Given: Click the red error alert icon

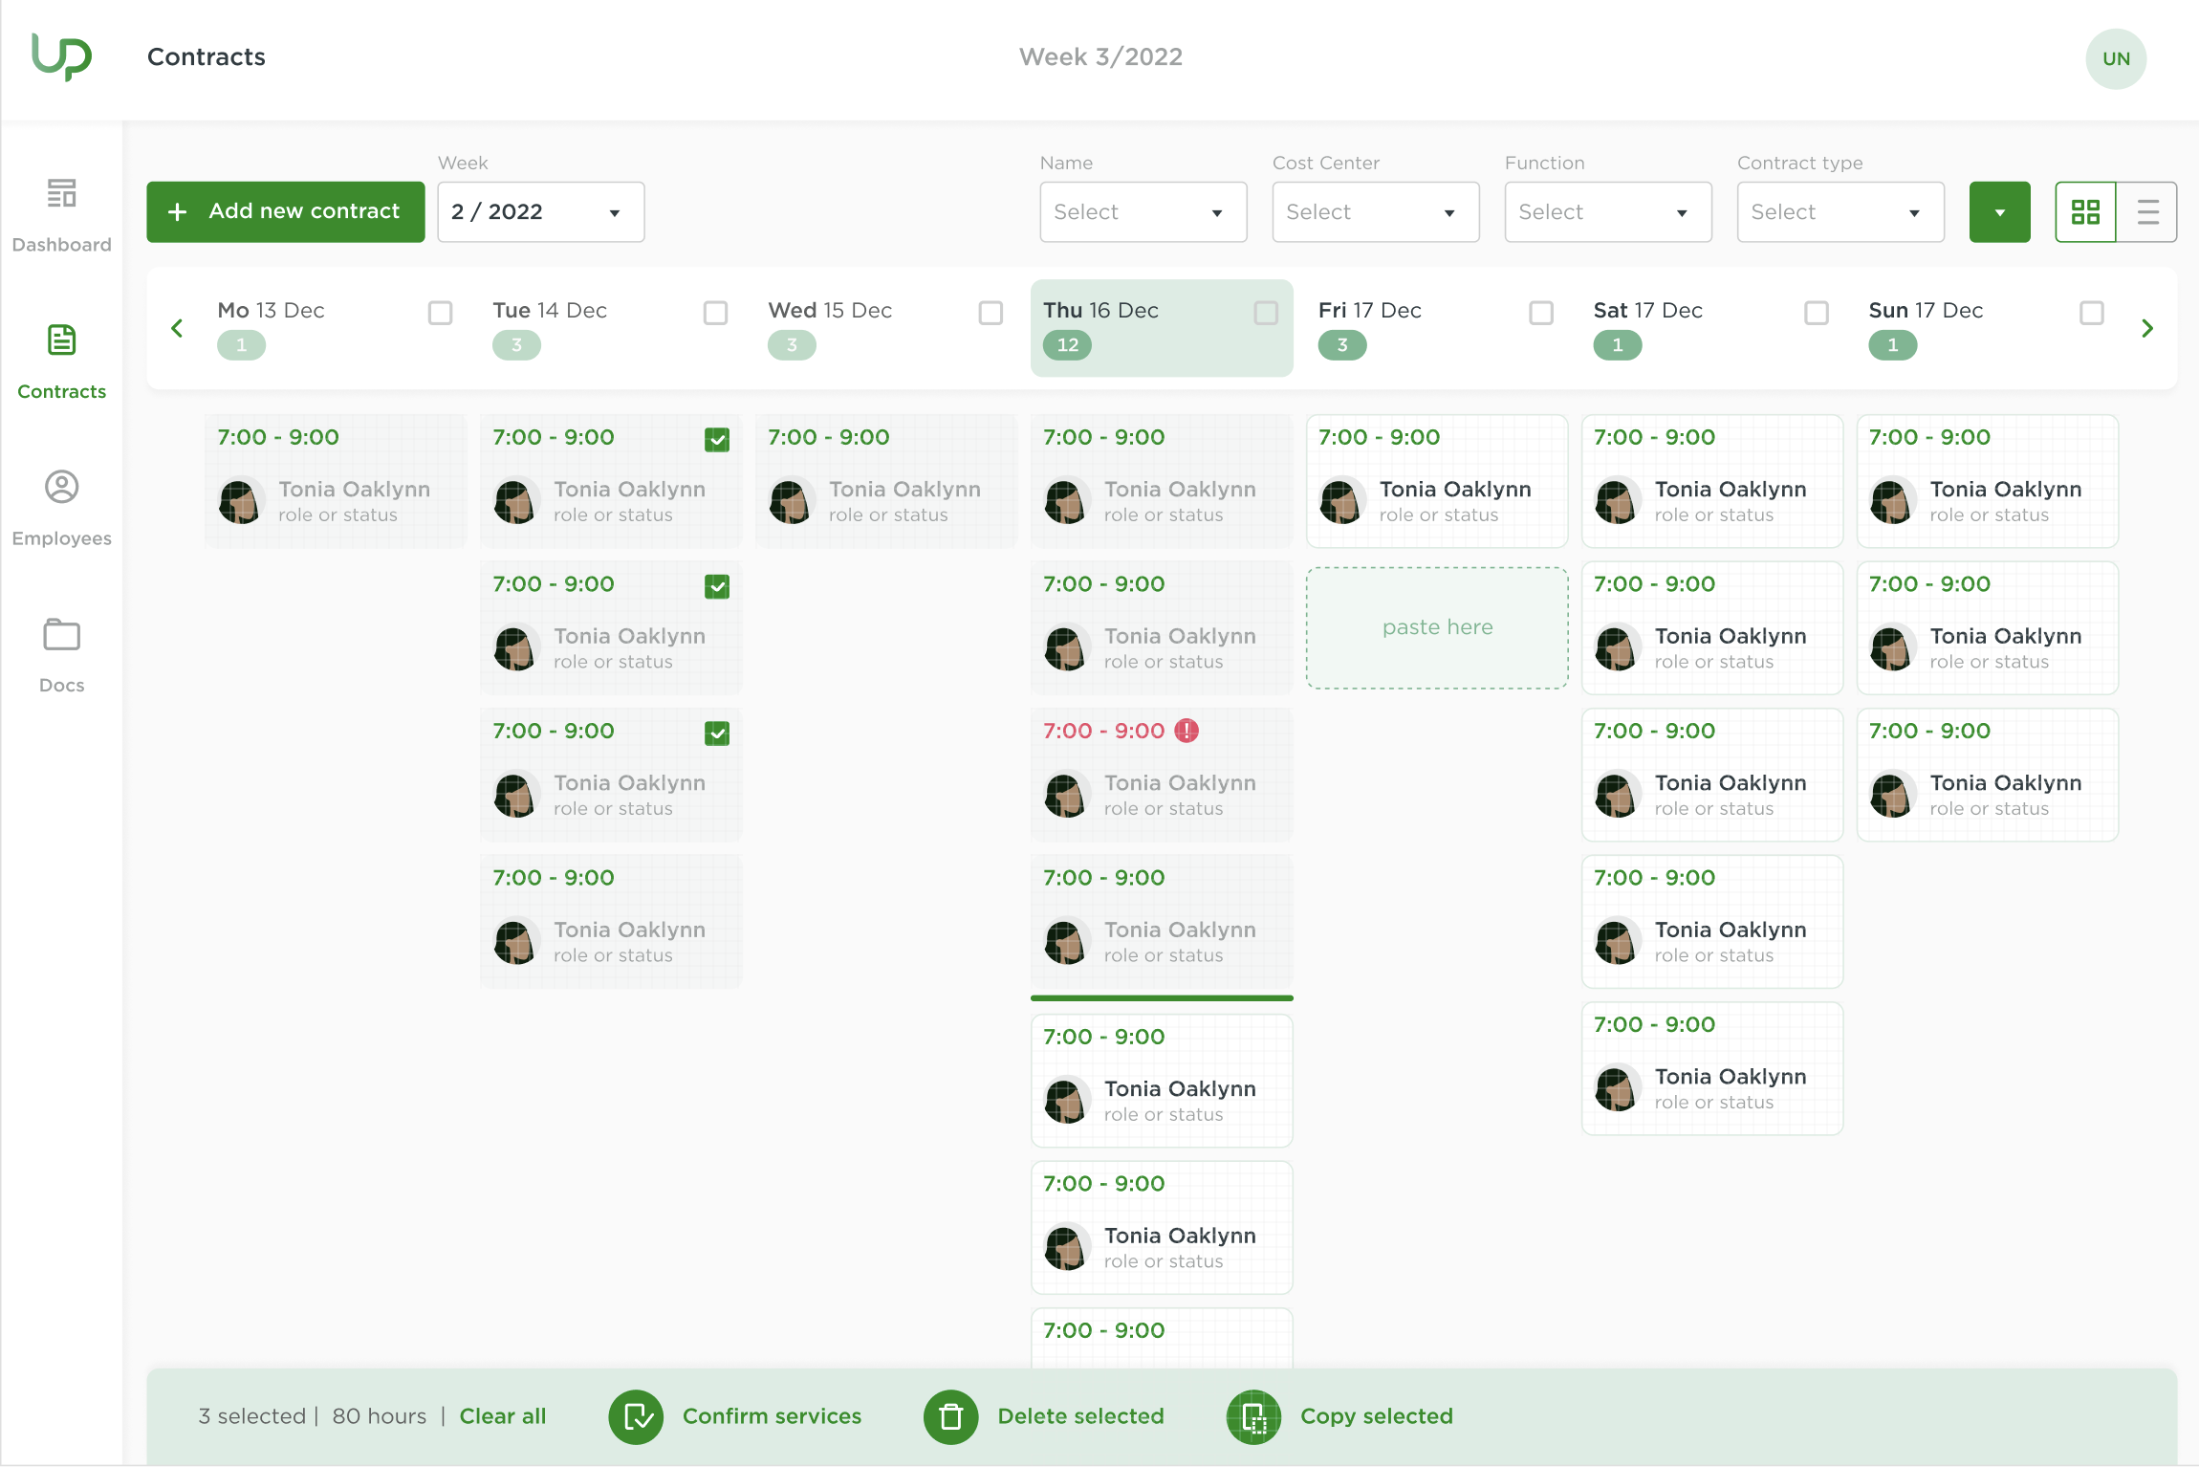Looking at the screenshot, I should pyautogui.click(x=1187, y=731).
